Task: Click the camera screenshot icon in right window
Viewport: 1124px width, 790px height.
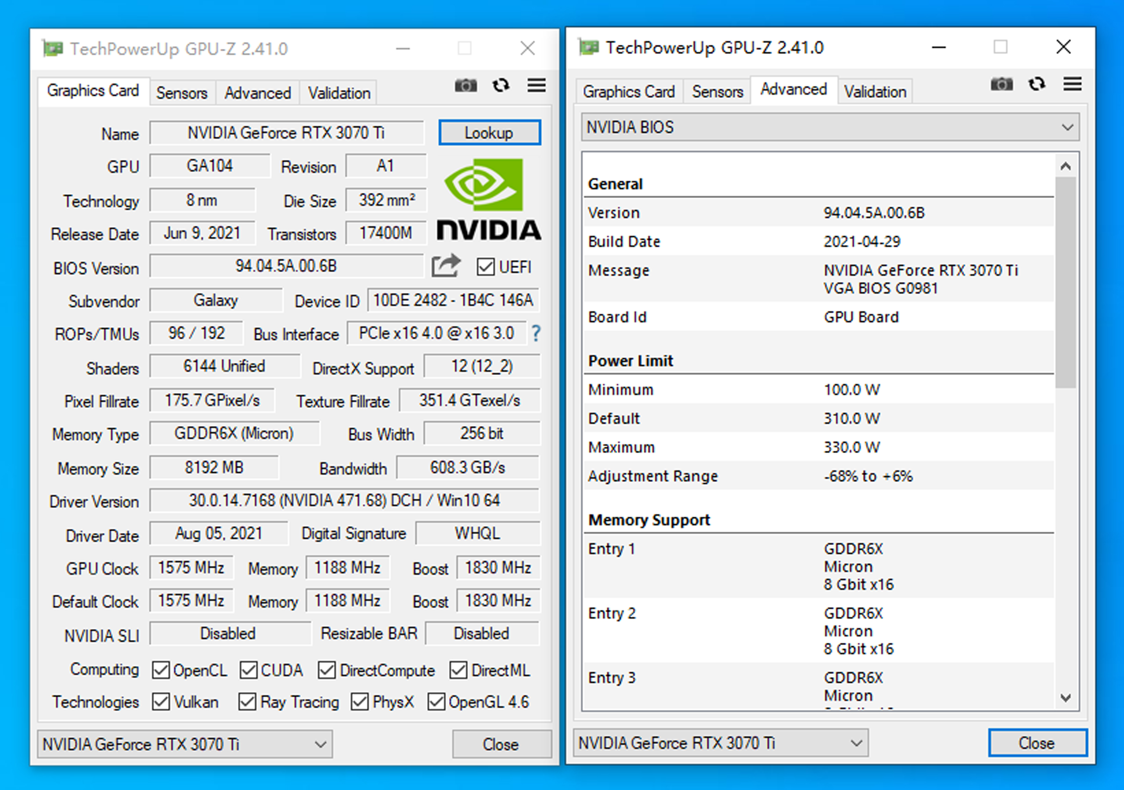Action: click(1001, 84)
